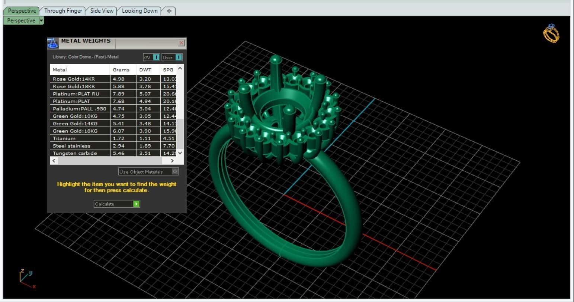Viewport: 574px width, 302px height.
Task: Select the Steel stainless row
Action: tap(113, 146)
